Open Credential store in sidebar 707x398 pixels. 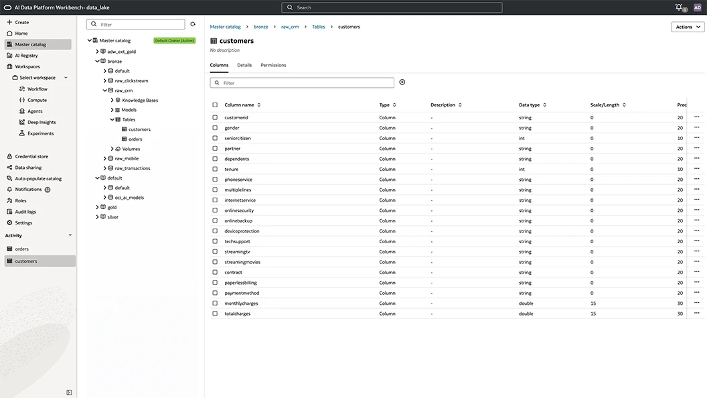click(27, 157)
